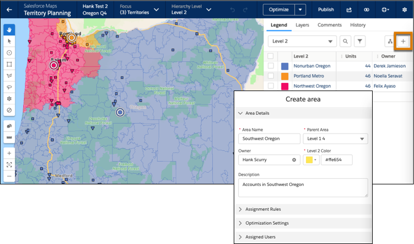Image resolution: width=414 pixels, height=244 pixels.
Task: Click the pink Northwest Oregon color swatch
Action: click(284, 86)
